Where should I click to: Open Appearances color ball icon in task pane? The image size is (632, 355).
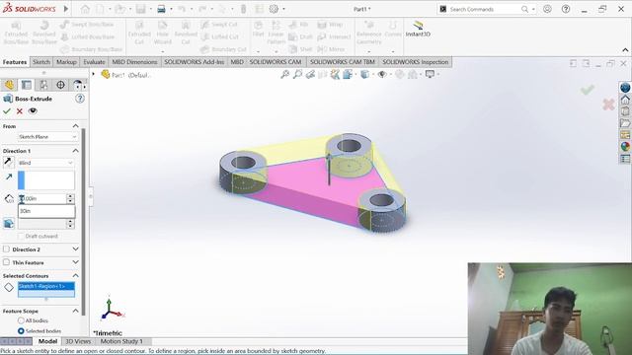(x=625, y=147)
